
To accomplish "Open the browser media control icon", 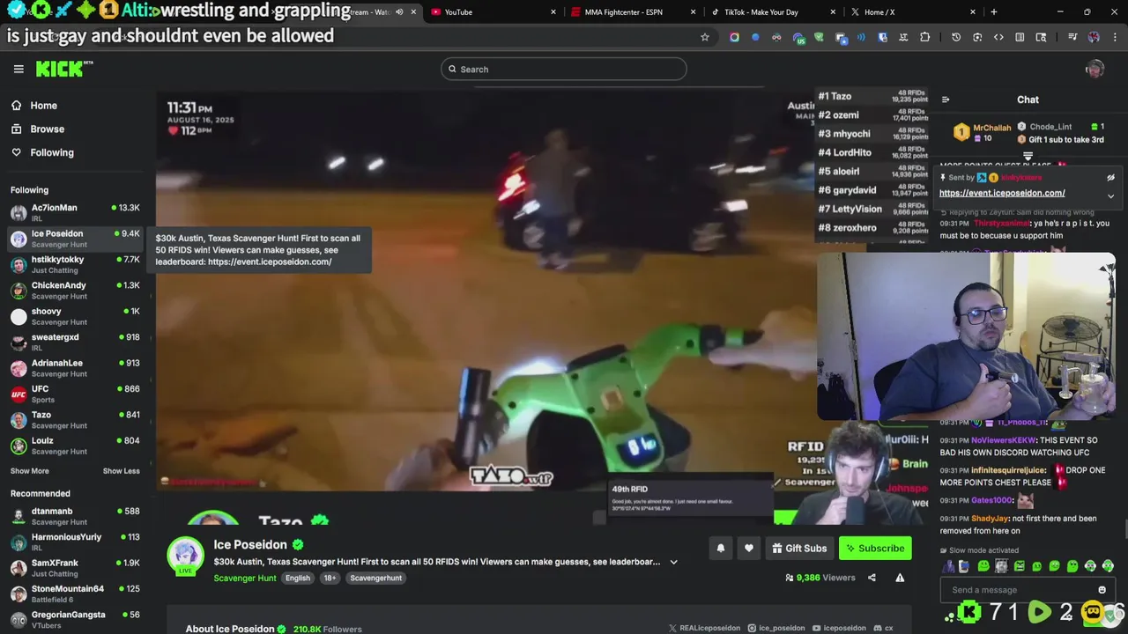I will pyautogui.click(x=1072, y=37).
